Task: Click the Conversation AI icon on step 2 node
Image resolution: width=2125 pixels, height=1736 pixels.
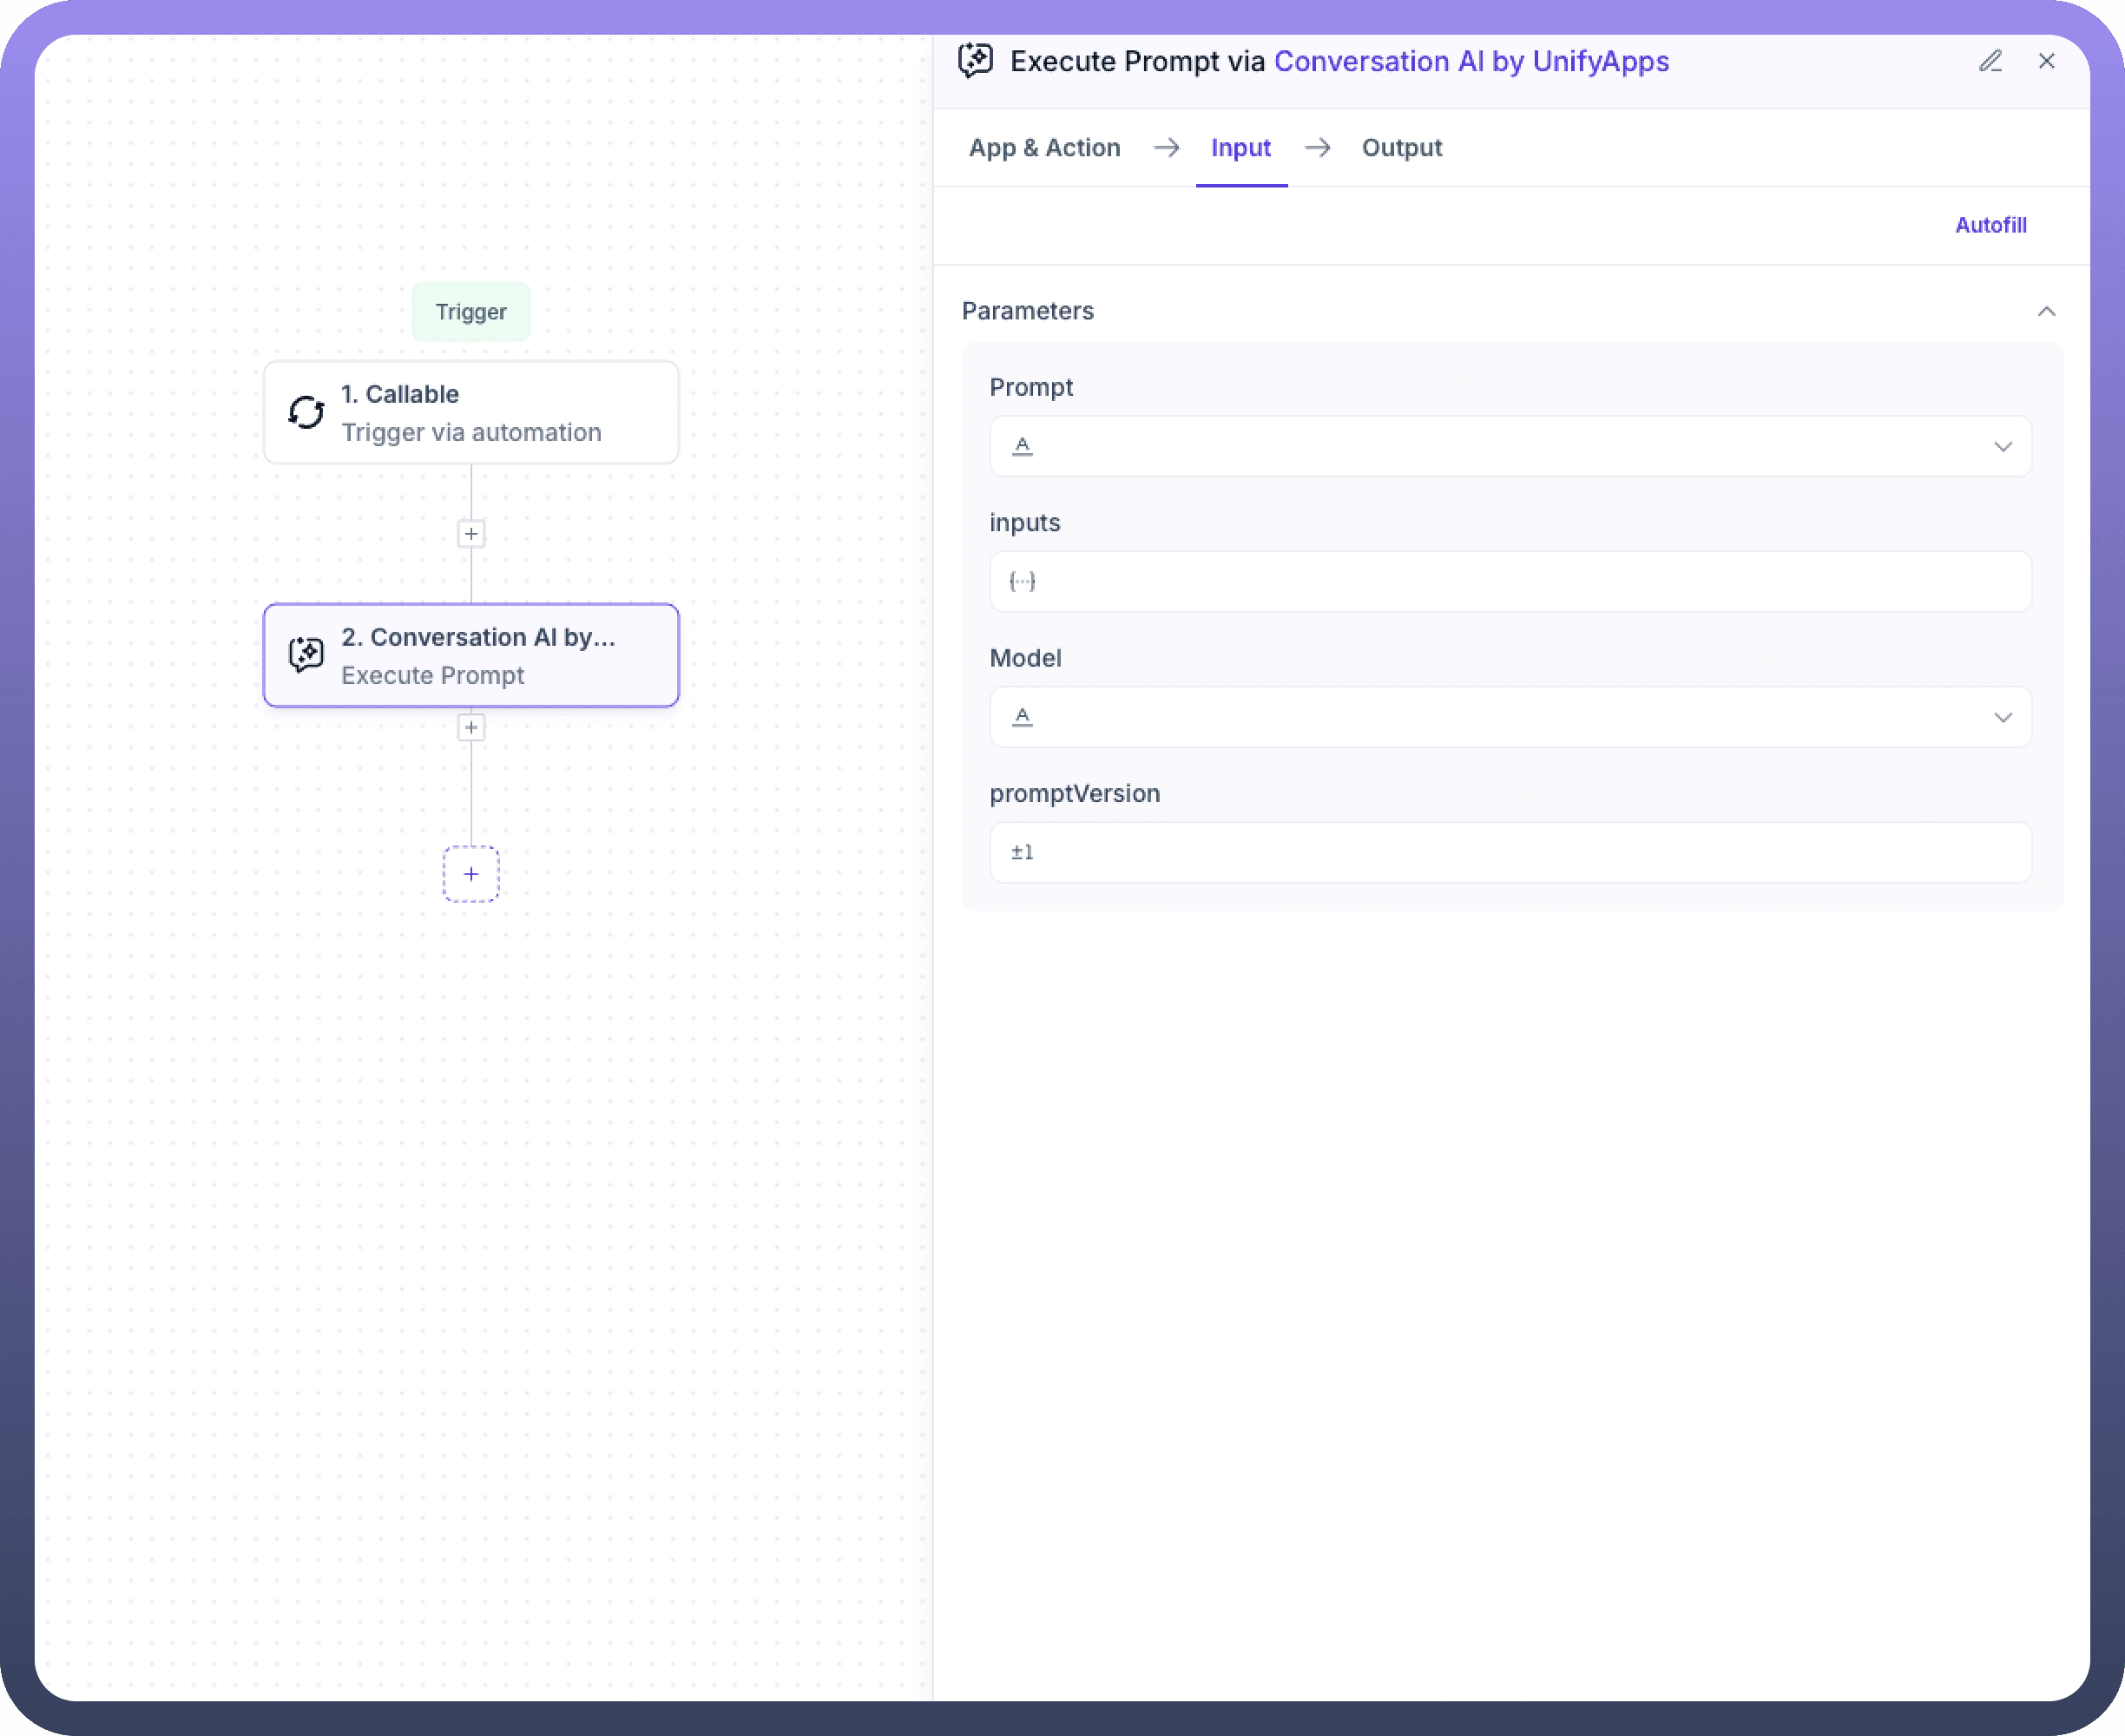Action: (306, 655)
